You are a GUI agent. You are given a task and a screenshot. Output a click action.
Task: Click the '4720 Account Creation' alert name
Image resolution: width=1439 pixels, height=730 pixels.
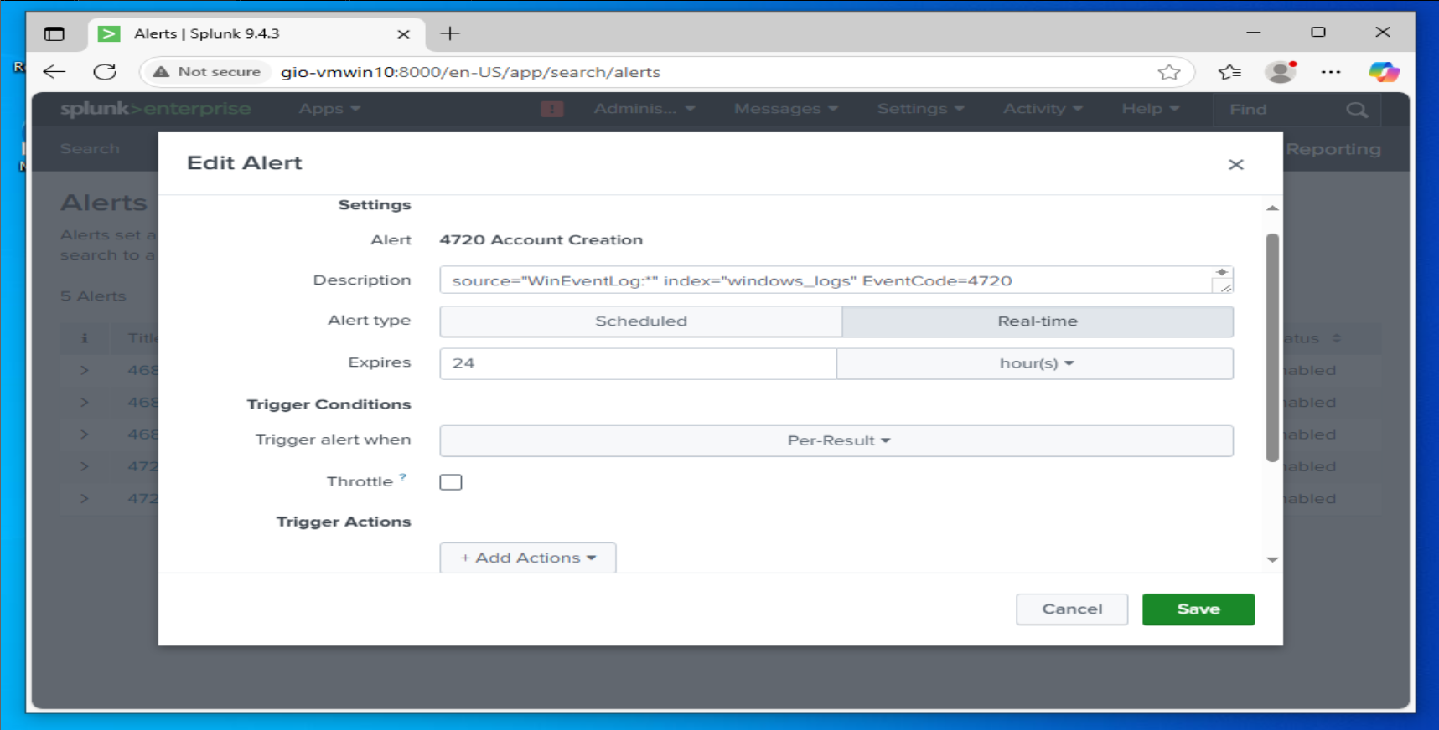pos(541,240)
